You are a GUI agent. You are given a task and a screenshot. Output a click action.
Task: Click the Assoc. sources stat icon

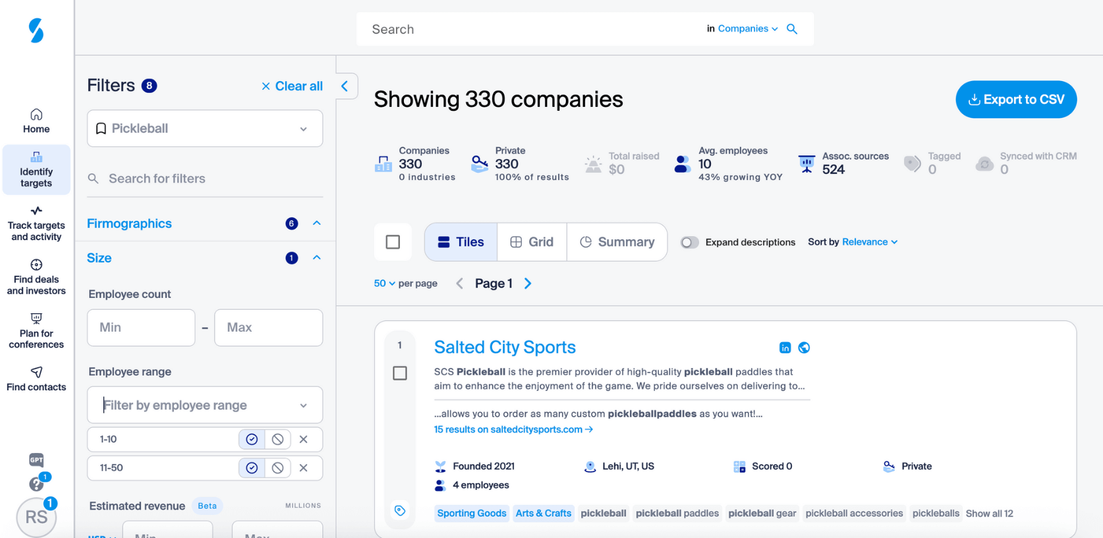click(806, 164)
